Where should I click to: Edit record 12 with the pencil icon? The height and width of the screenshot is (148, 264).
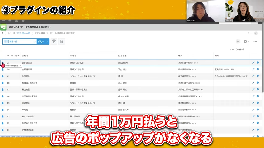(253, 123)
